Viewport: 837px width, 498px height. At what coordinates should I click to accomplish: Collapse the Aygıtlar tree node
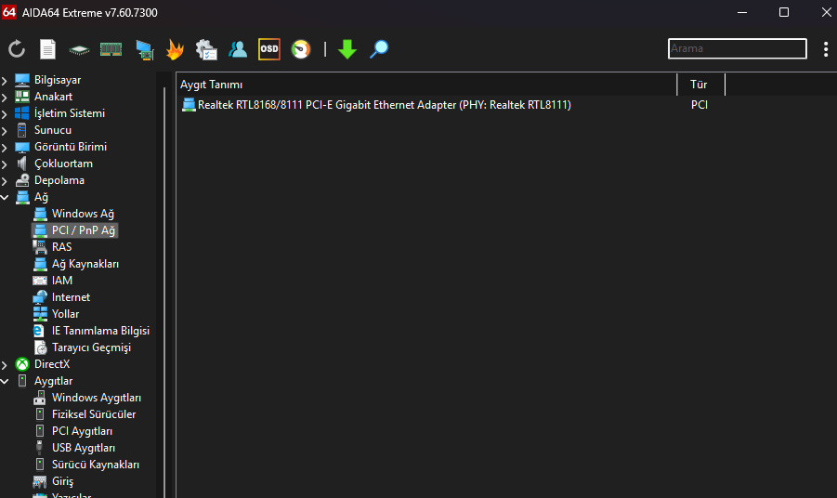(x=5, y=382)
